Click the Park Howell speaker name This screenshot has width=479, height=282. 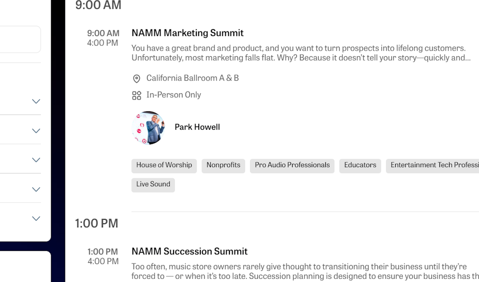pos(197,127)
